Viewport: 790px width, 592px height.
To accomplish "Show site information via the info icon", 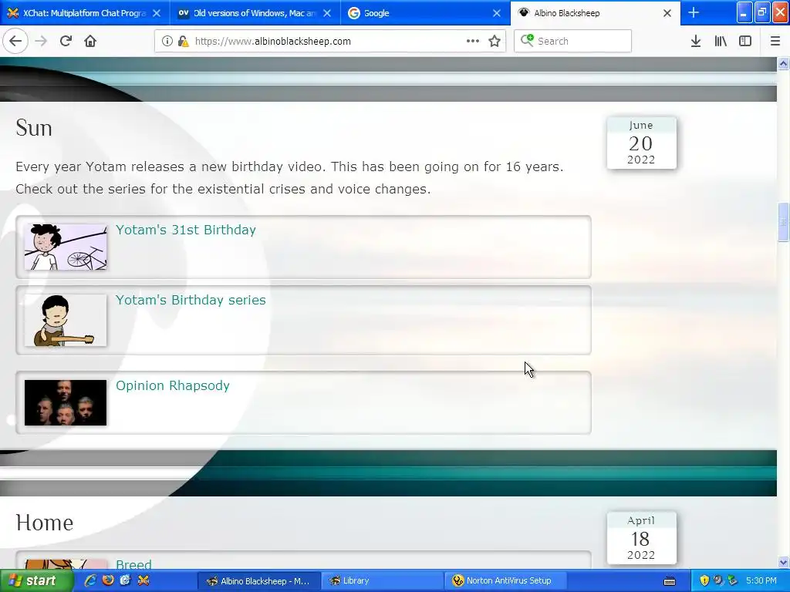I will pyautogui.click(x=167, y=42).
